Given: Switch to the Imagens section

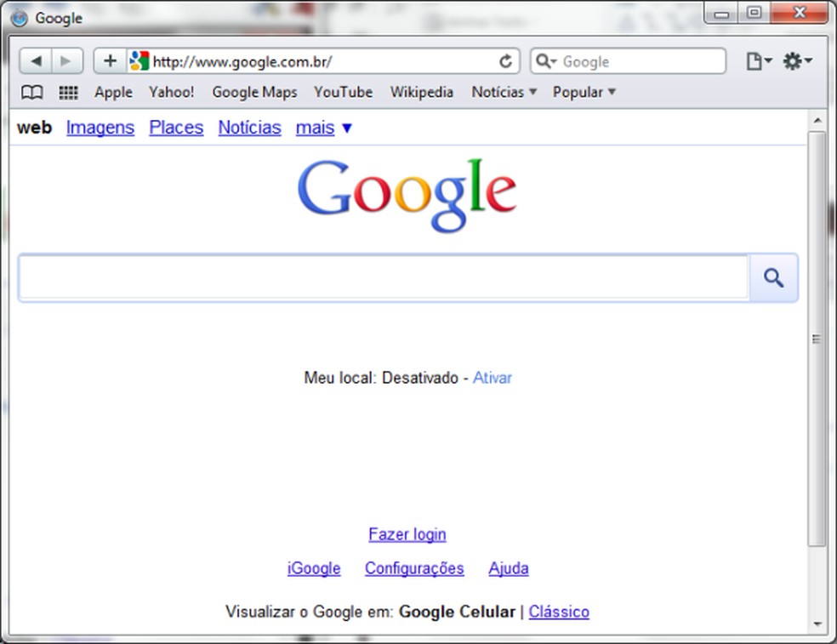Looking at the screenshot, I should coord(100,127).
